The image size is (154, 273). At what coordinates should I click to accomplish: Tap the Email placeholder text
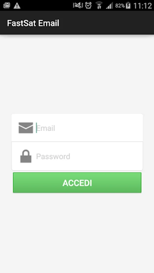(x=46, y=128)
